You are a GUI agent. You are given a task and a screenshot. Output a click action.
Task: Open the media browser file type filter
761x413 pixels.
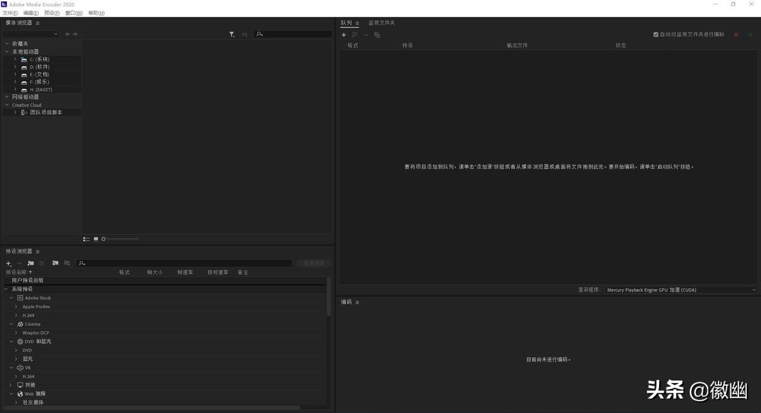point(232,34)
